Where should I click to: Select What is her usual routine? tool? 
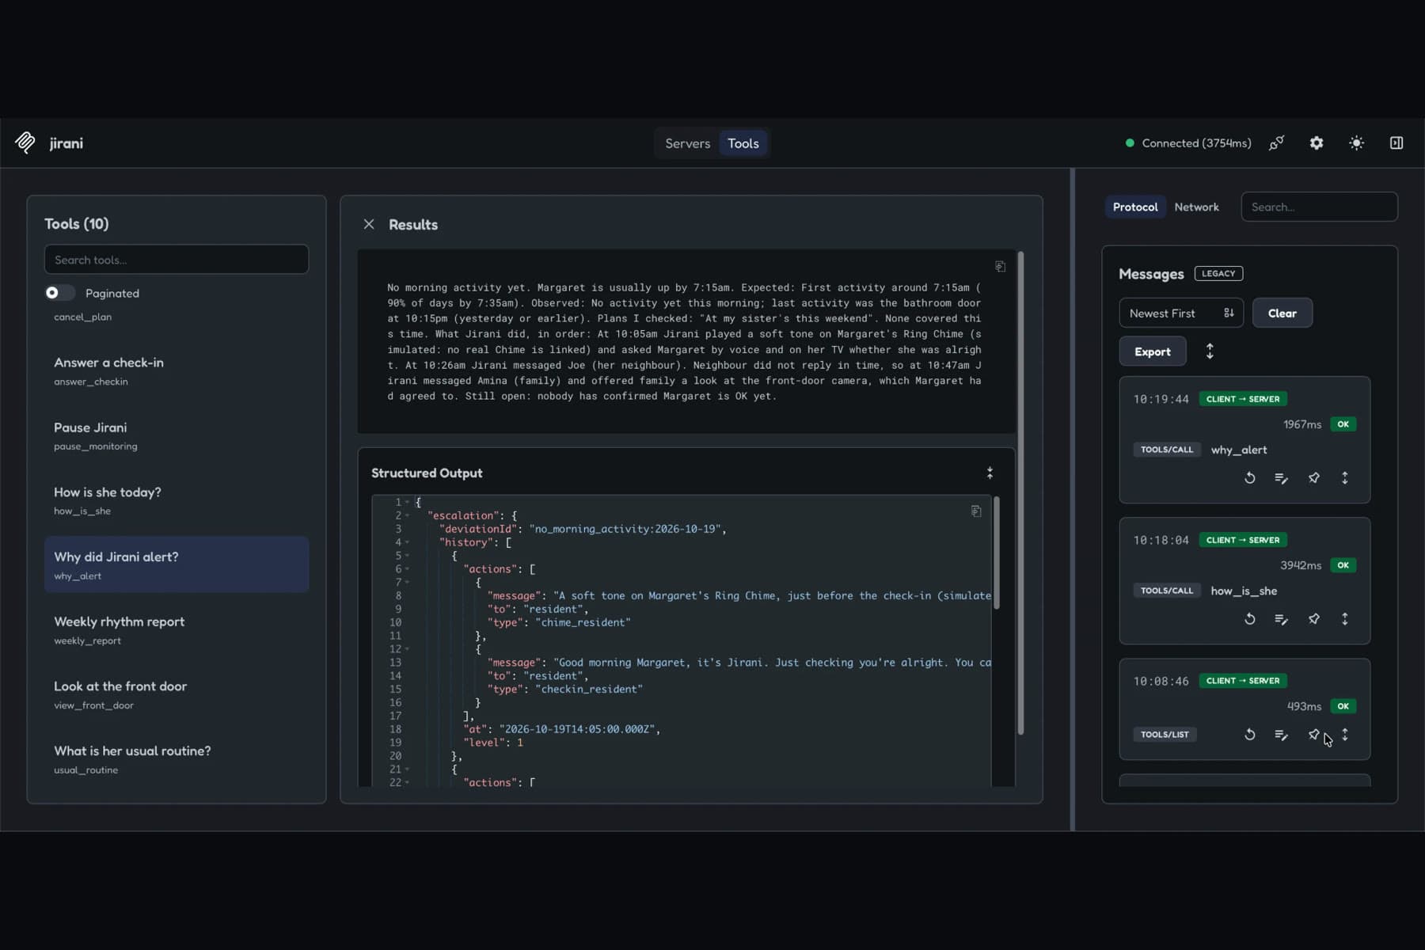coord(177,759)
